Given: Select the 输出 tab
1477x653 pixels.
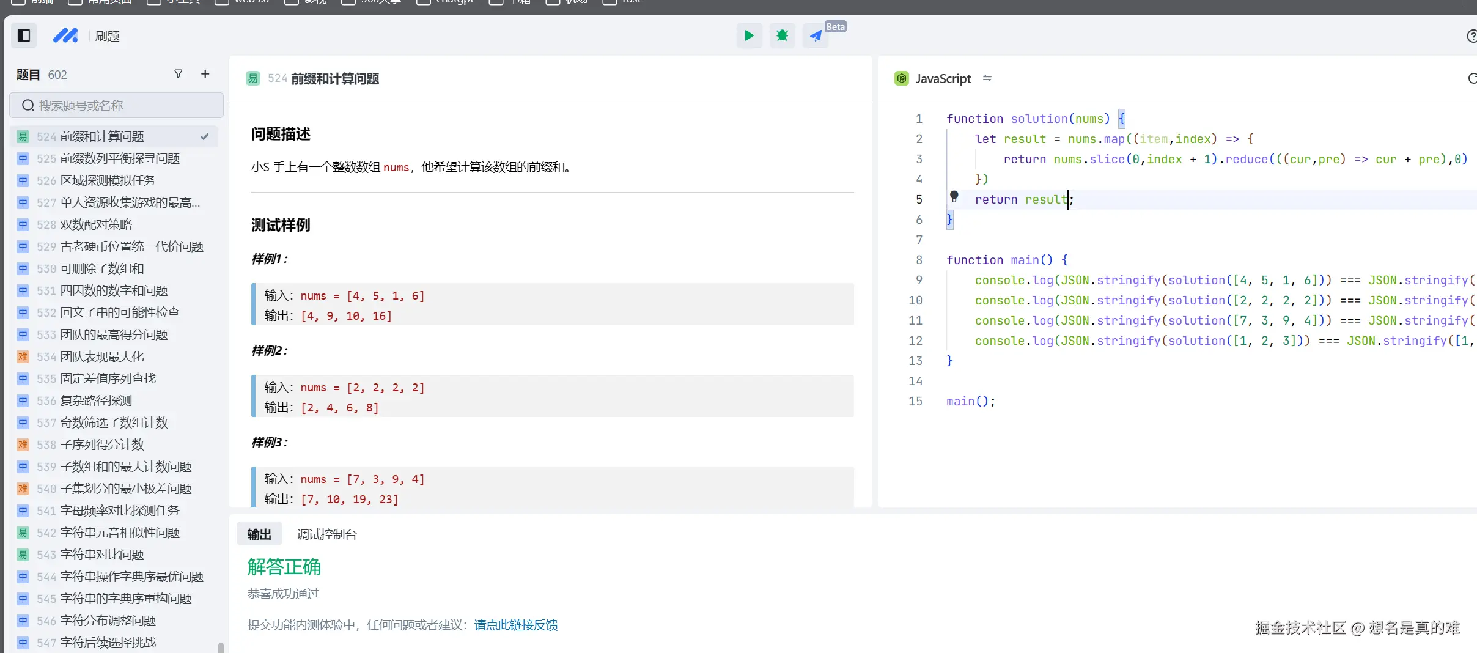Looking at the screenshot, I should click(x=259, y=534).
